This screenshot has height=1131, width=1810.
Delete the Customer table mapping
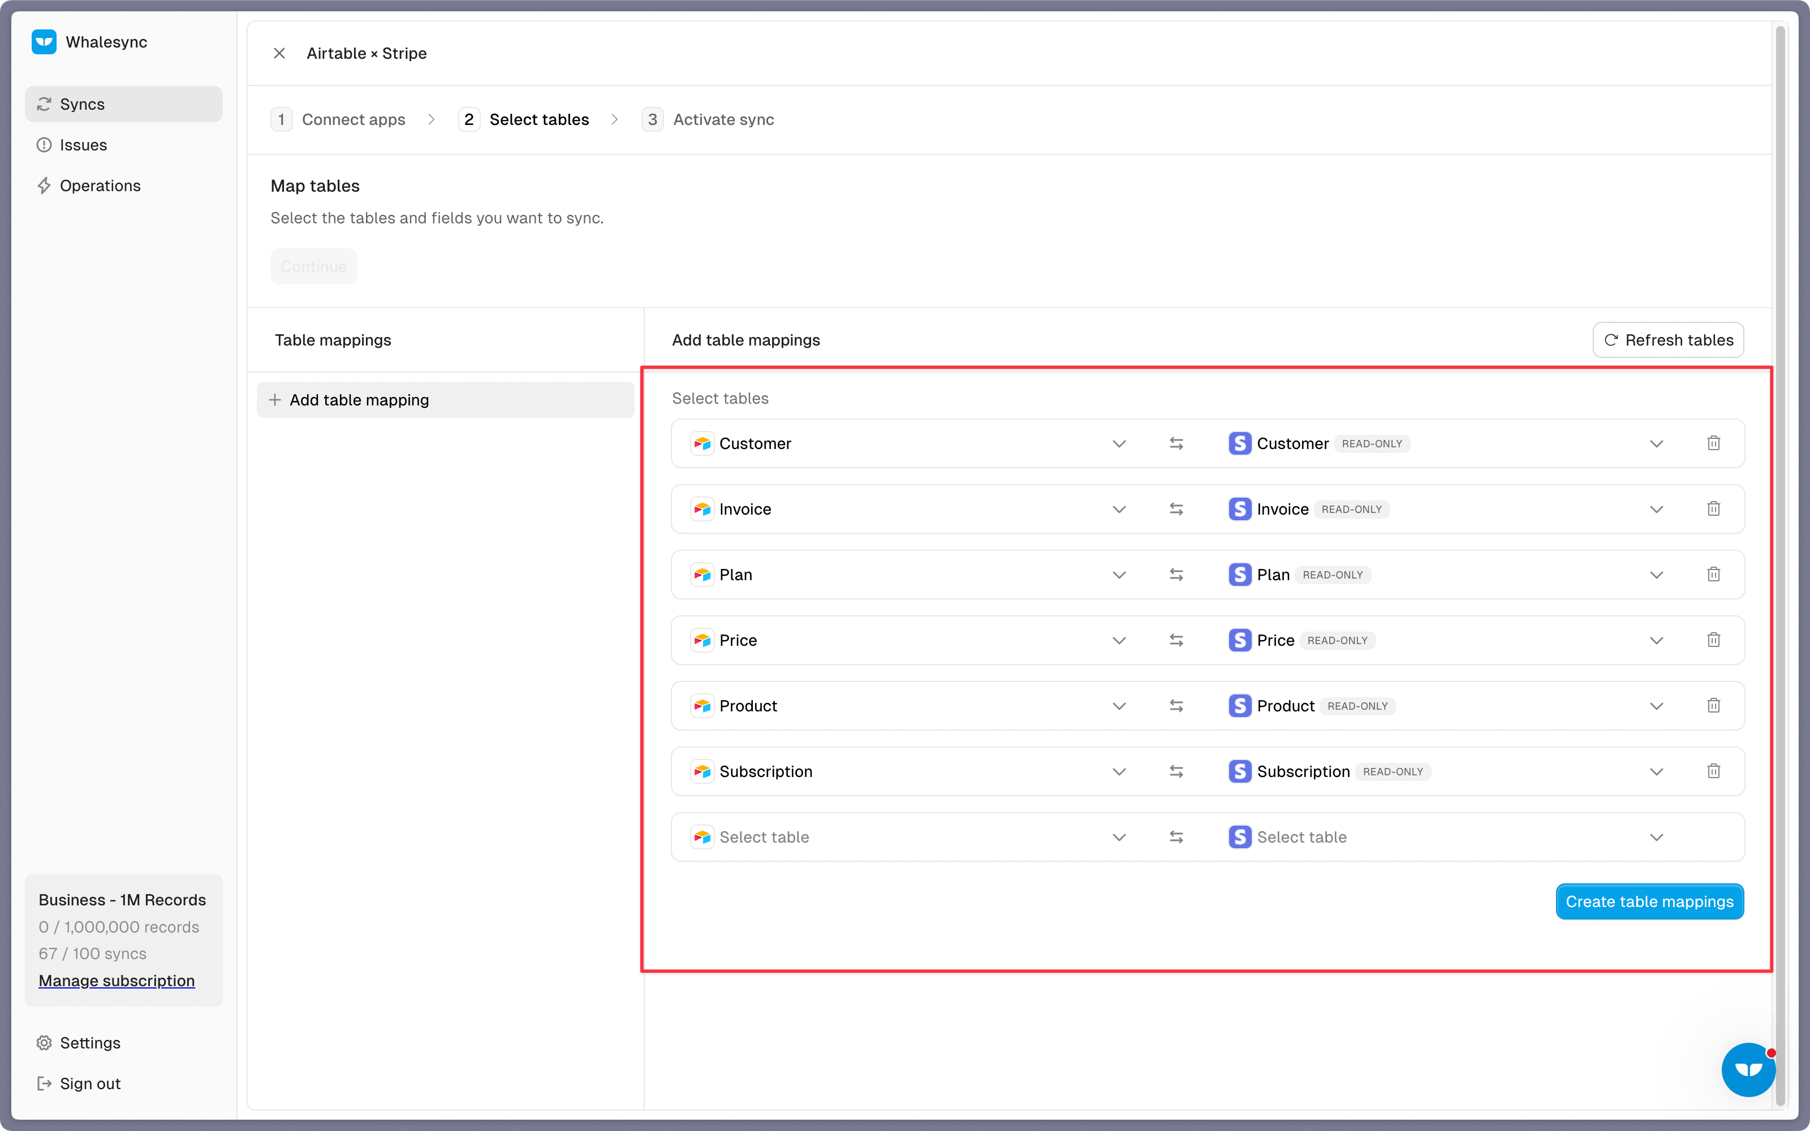(x=1713, y=443)
